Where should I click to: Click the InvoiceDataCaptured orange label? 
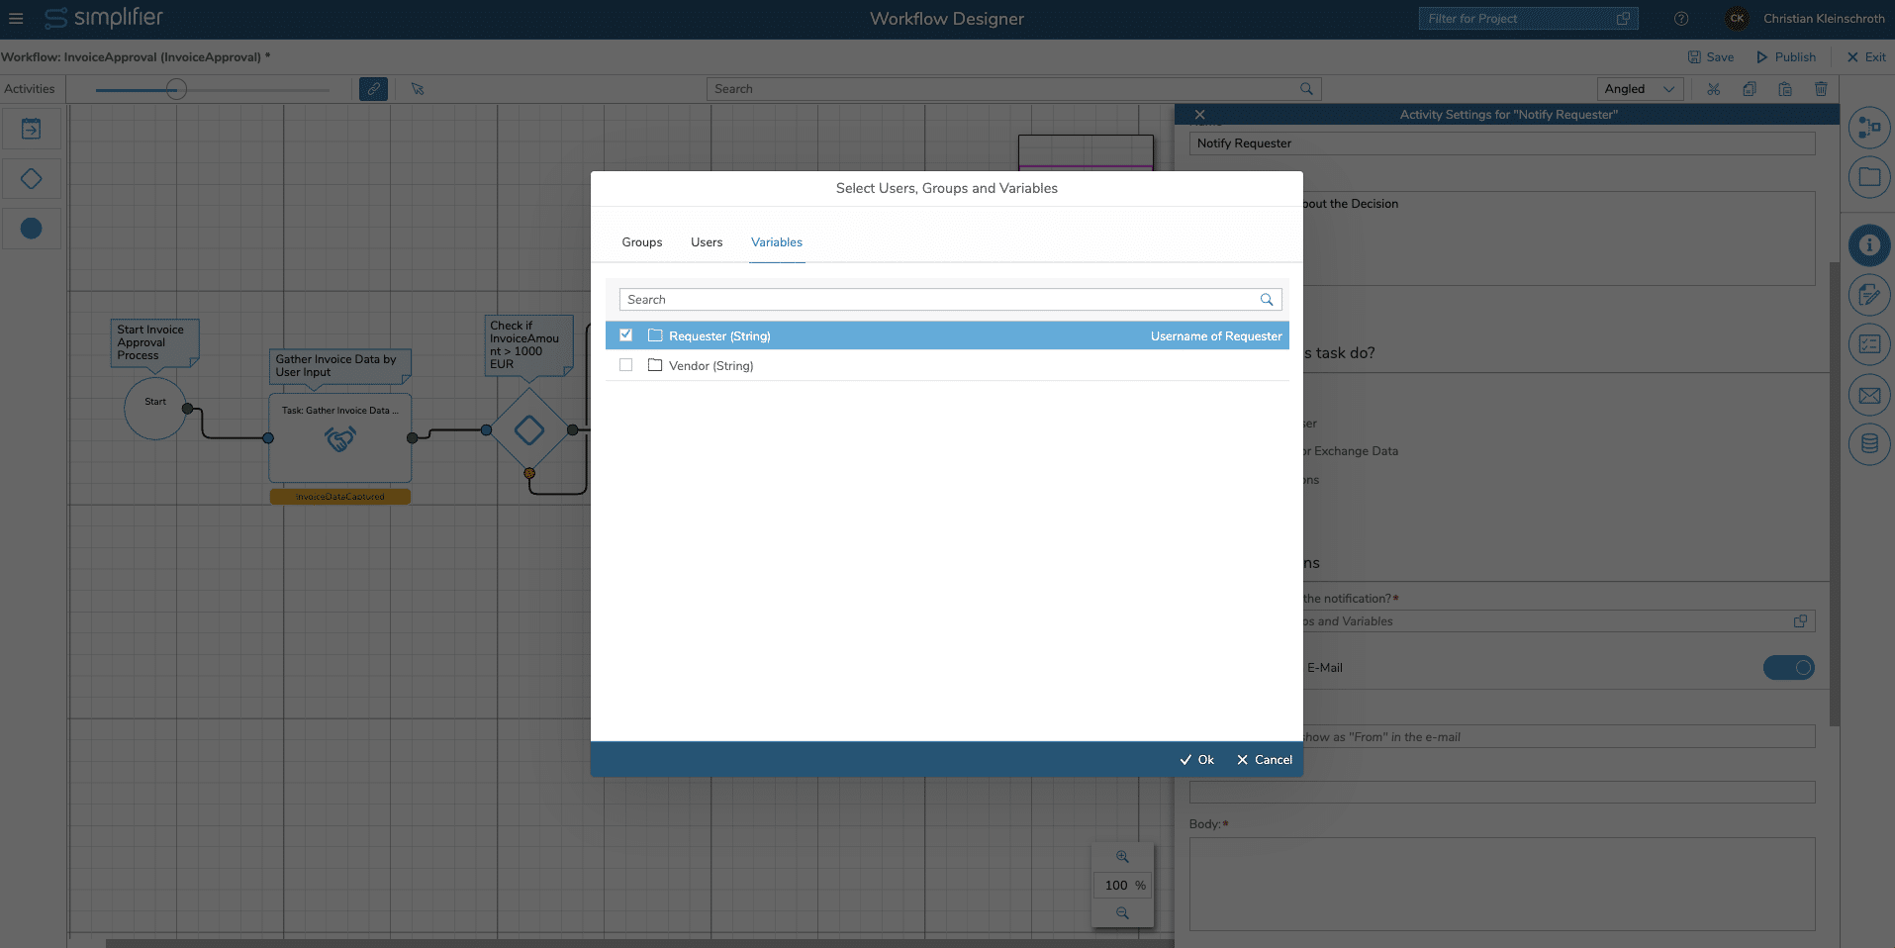[x=340, y=497]
